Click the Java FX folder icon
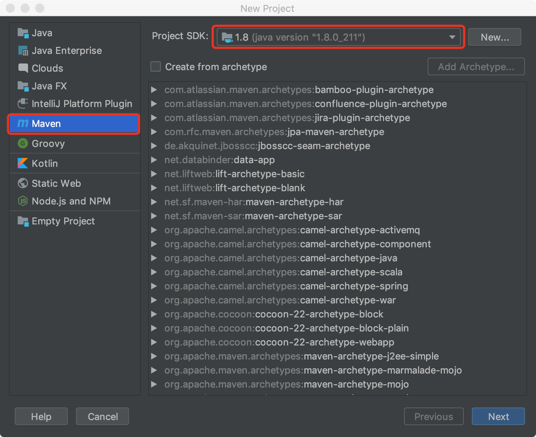Screen dimensions: 536x437 [x=23, y=86]
